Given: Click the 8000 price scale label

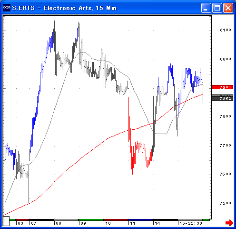Looking at the screenshot, I should click(x=226, y=59).
